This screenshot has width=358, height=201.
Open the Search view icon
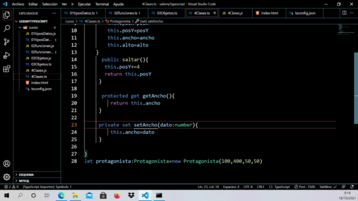[7, 28]
